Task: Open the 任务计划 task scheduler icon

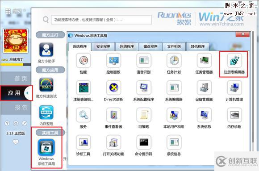Action: point(174,60)
